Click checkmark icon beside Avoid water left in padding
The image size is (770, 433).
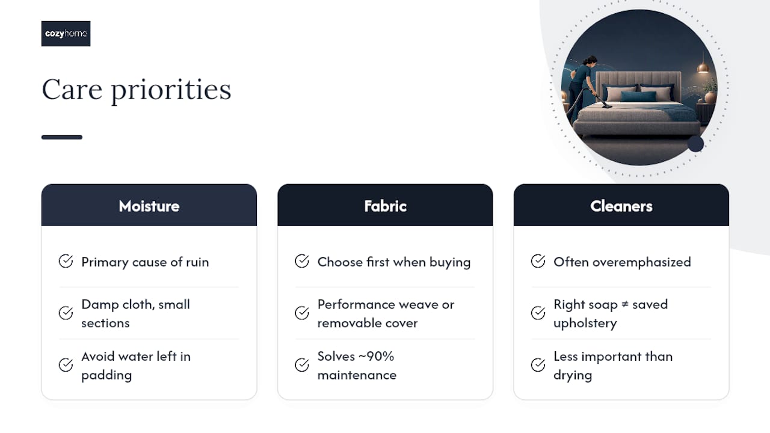click(66, 365)
